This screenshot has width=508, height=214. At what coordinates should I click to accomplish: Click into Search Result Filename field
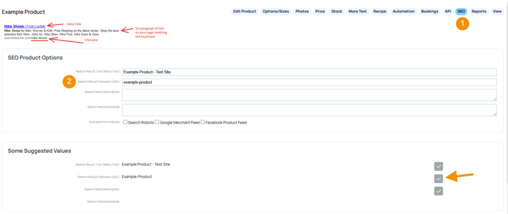309,82
